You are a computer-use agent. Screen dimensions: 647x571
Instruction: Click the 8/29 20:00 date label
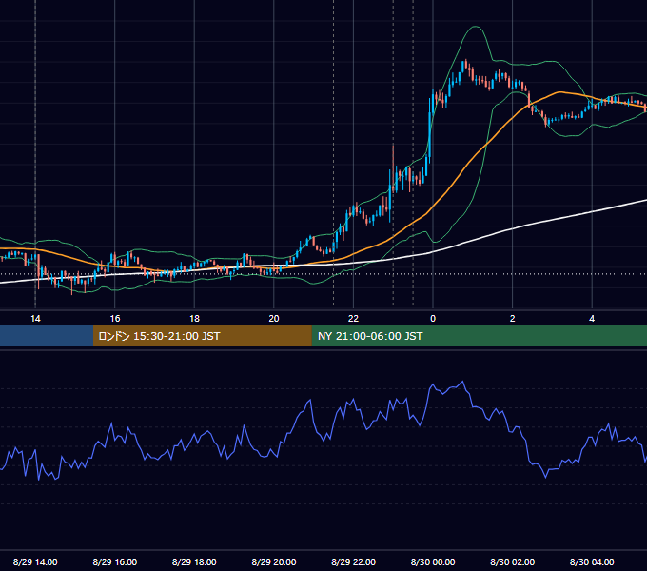274,561
